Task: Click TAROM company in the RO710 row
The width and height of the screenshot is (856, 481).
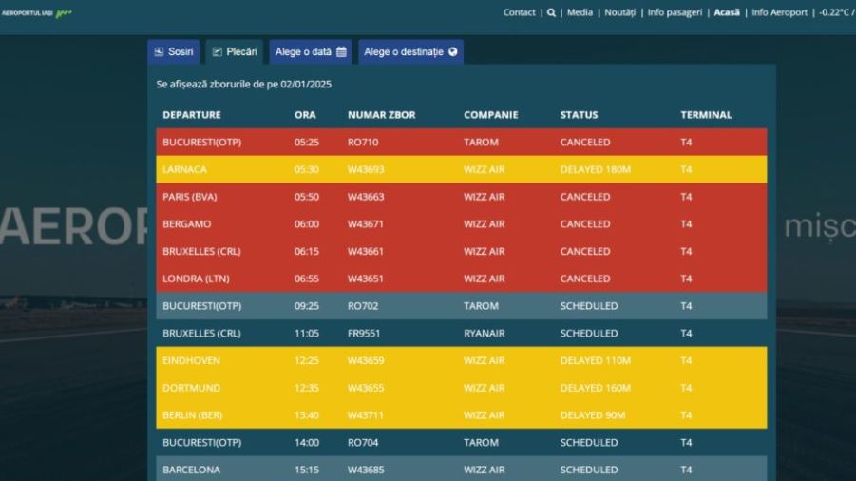Action: point(481,143)
